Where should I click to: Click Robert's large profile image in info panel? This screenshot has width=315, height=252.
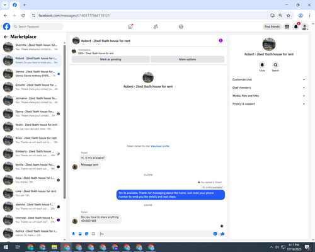269,44
